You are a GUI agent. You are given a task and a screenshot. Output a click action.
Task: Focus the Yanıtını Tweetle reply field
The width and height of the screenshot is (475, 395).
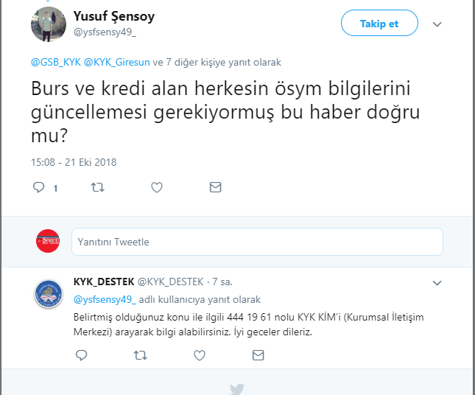(257, 242)
